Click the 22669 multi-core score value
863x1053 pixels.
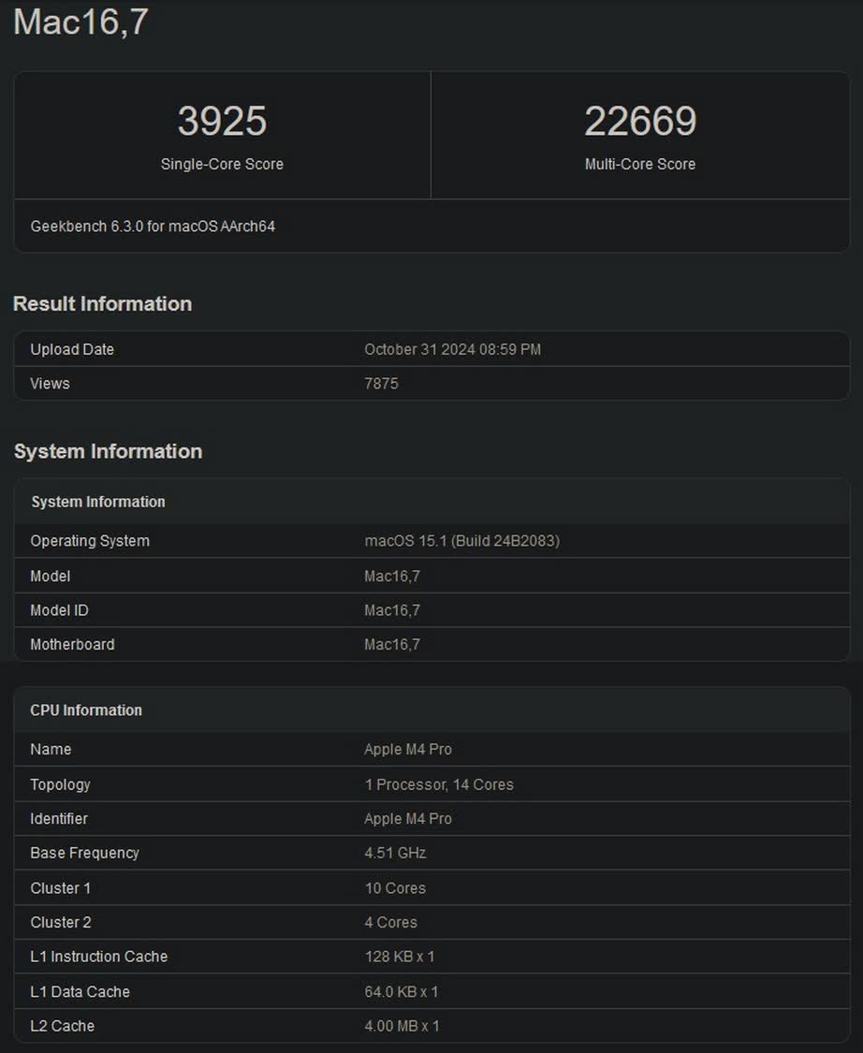(x=640, y=122)
